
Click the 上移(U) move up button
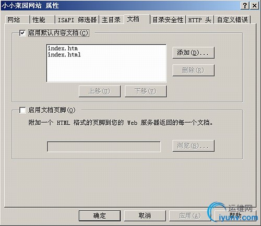click(100, 91)
